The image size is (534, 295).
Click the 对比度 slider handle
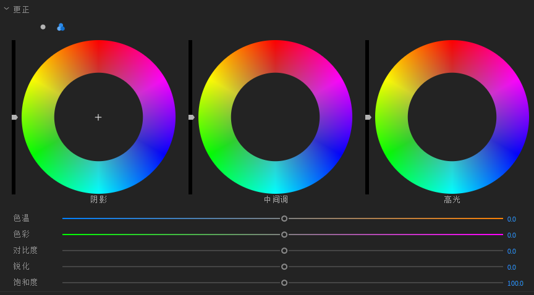(284, 251)
